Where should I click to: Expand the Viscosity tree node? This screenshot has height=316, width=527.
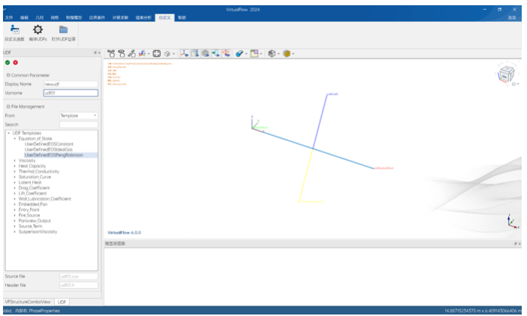[x=15, y=161]
